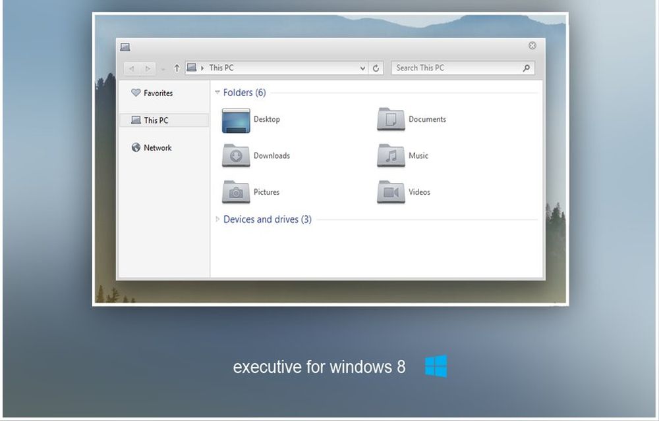Expand the address path arrow before This PC
The width and height of the screenshot is (659, 421).
pyautogui.click(x=202, y=68)
